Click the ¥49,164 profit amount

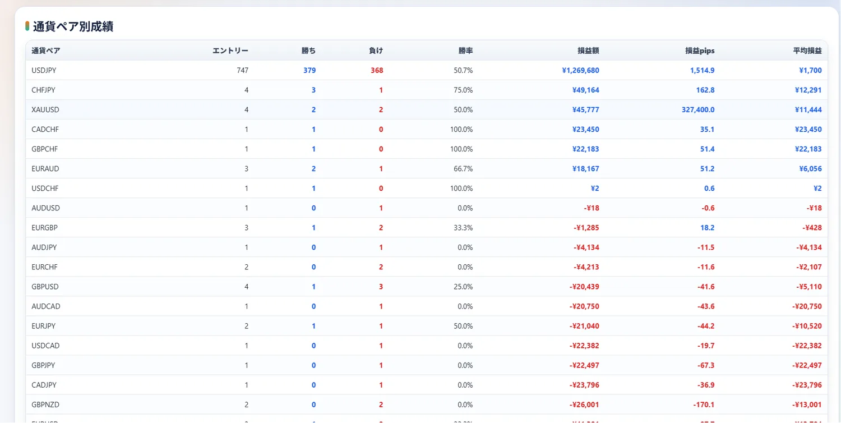pos(586,90)
